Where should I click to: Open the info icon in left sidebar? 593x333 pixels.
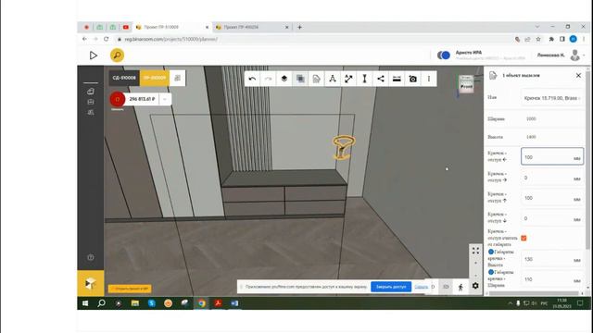click(x=91, y=257)
